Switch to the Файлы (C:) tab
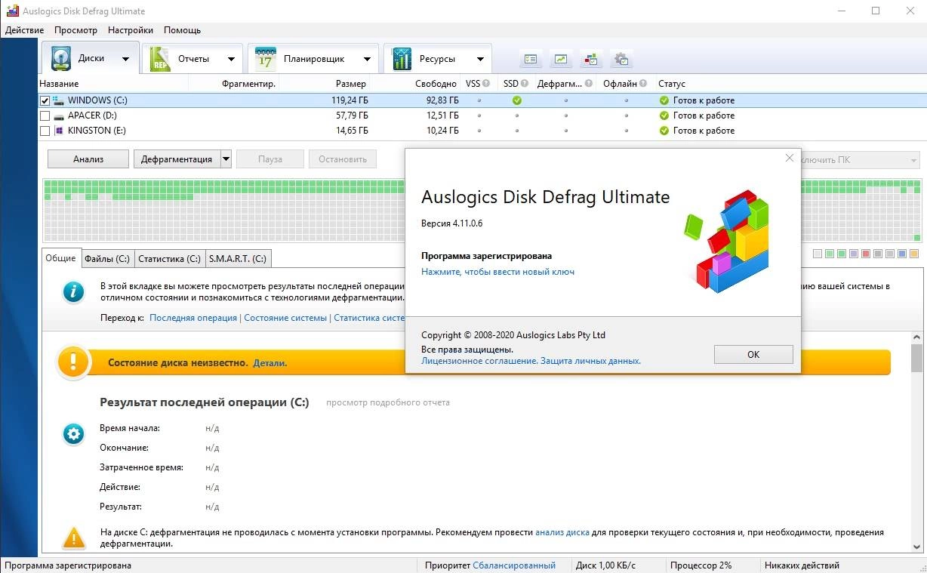 pos(107,258)
